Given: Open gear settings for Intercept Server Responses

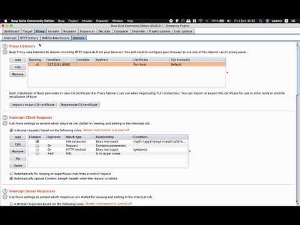Looking at the screenshot, I should click(x=5, y=197).
